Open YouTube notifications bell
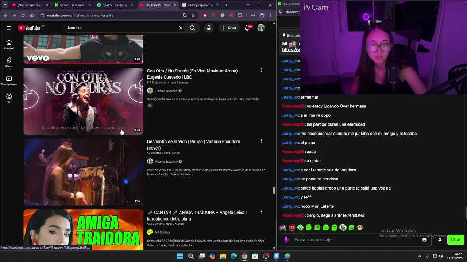The image size is (467, 262). click(x=247, y=28)
